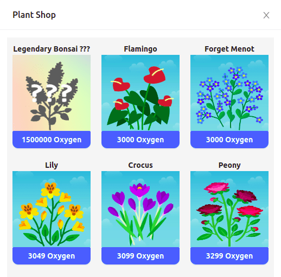Click the Plant Shop header title
Image resolution: width=281 pixels, height=277 pixels.
click(34, 15)
